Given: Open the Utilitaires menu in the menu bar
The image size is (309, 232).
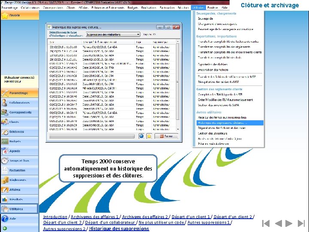Looking at the screenshot, I should (x=198, y=7).
